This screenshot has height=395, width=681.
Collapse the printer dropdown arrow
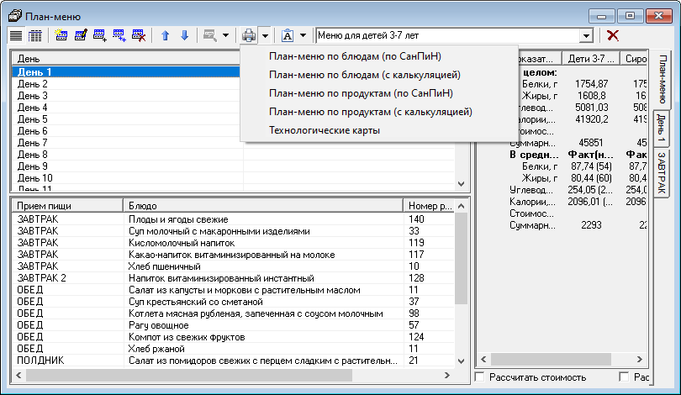(x=265, y=35)
